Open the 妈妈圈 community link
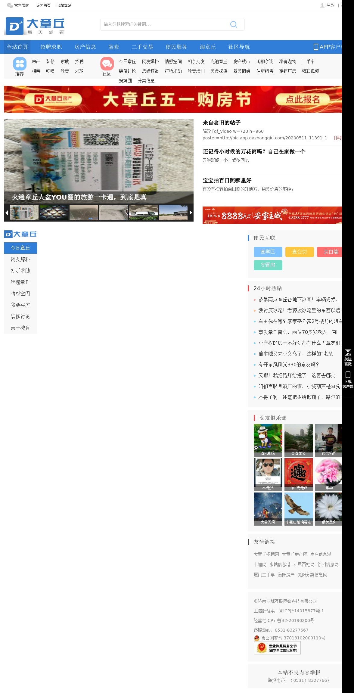This screenshot has height=693, width=354. pyautogui.click(x=126, y=81)
